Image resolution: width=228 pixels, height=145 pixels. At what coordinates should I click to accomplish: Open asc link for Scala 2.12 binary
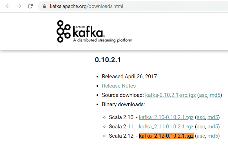[x=201, y=136]
